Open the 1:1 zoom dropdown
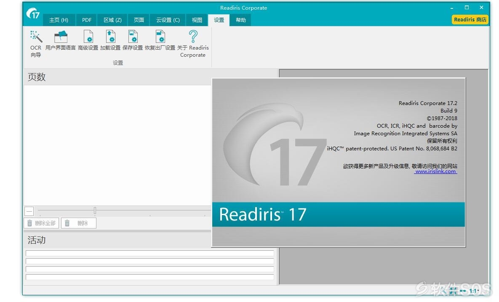Viewport: 499px width, 302px height. (475, 291)
